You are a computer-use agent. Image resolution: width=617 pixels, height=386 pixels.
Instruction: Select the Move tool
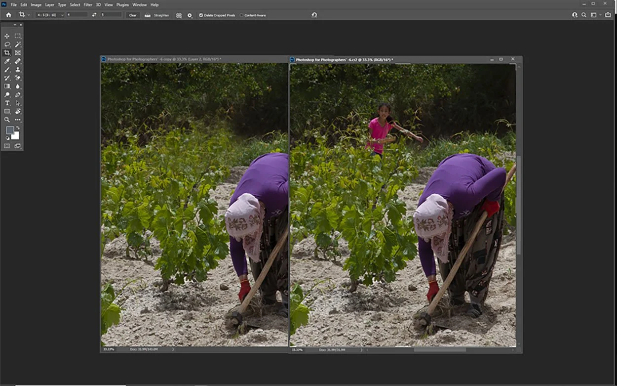tap(7, 36)
